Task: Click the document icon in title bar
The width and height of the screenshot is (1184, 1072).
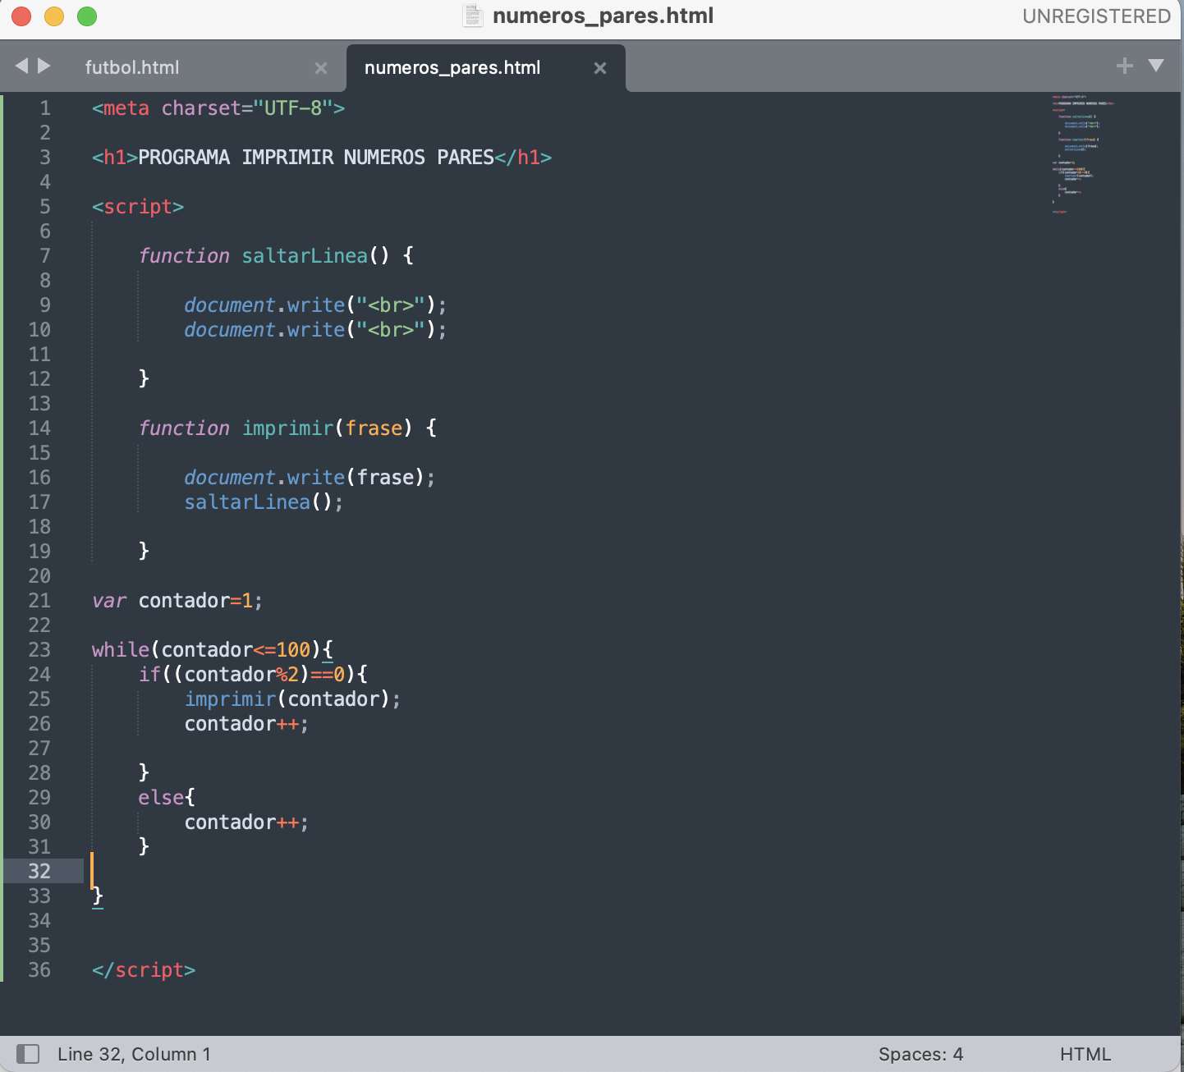Action: pos(473,16)
